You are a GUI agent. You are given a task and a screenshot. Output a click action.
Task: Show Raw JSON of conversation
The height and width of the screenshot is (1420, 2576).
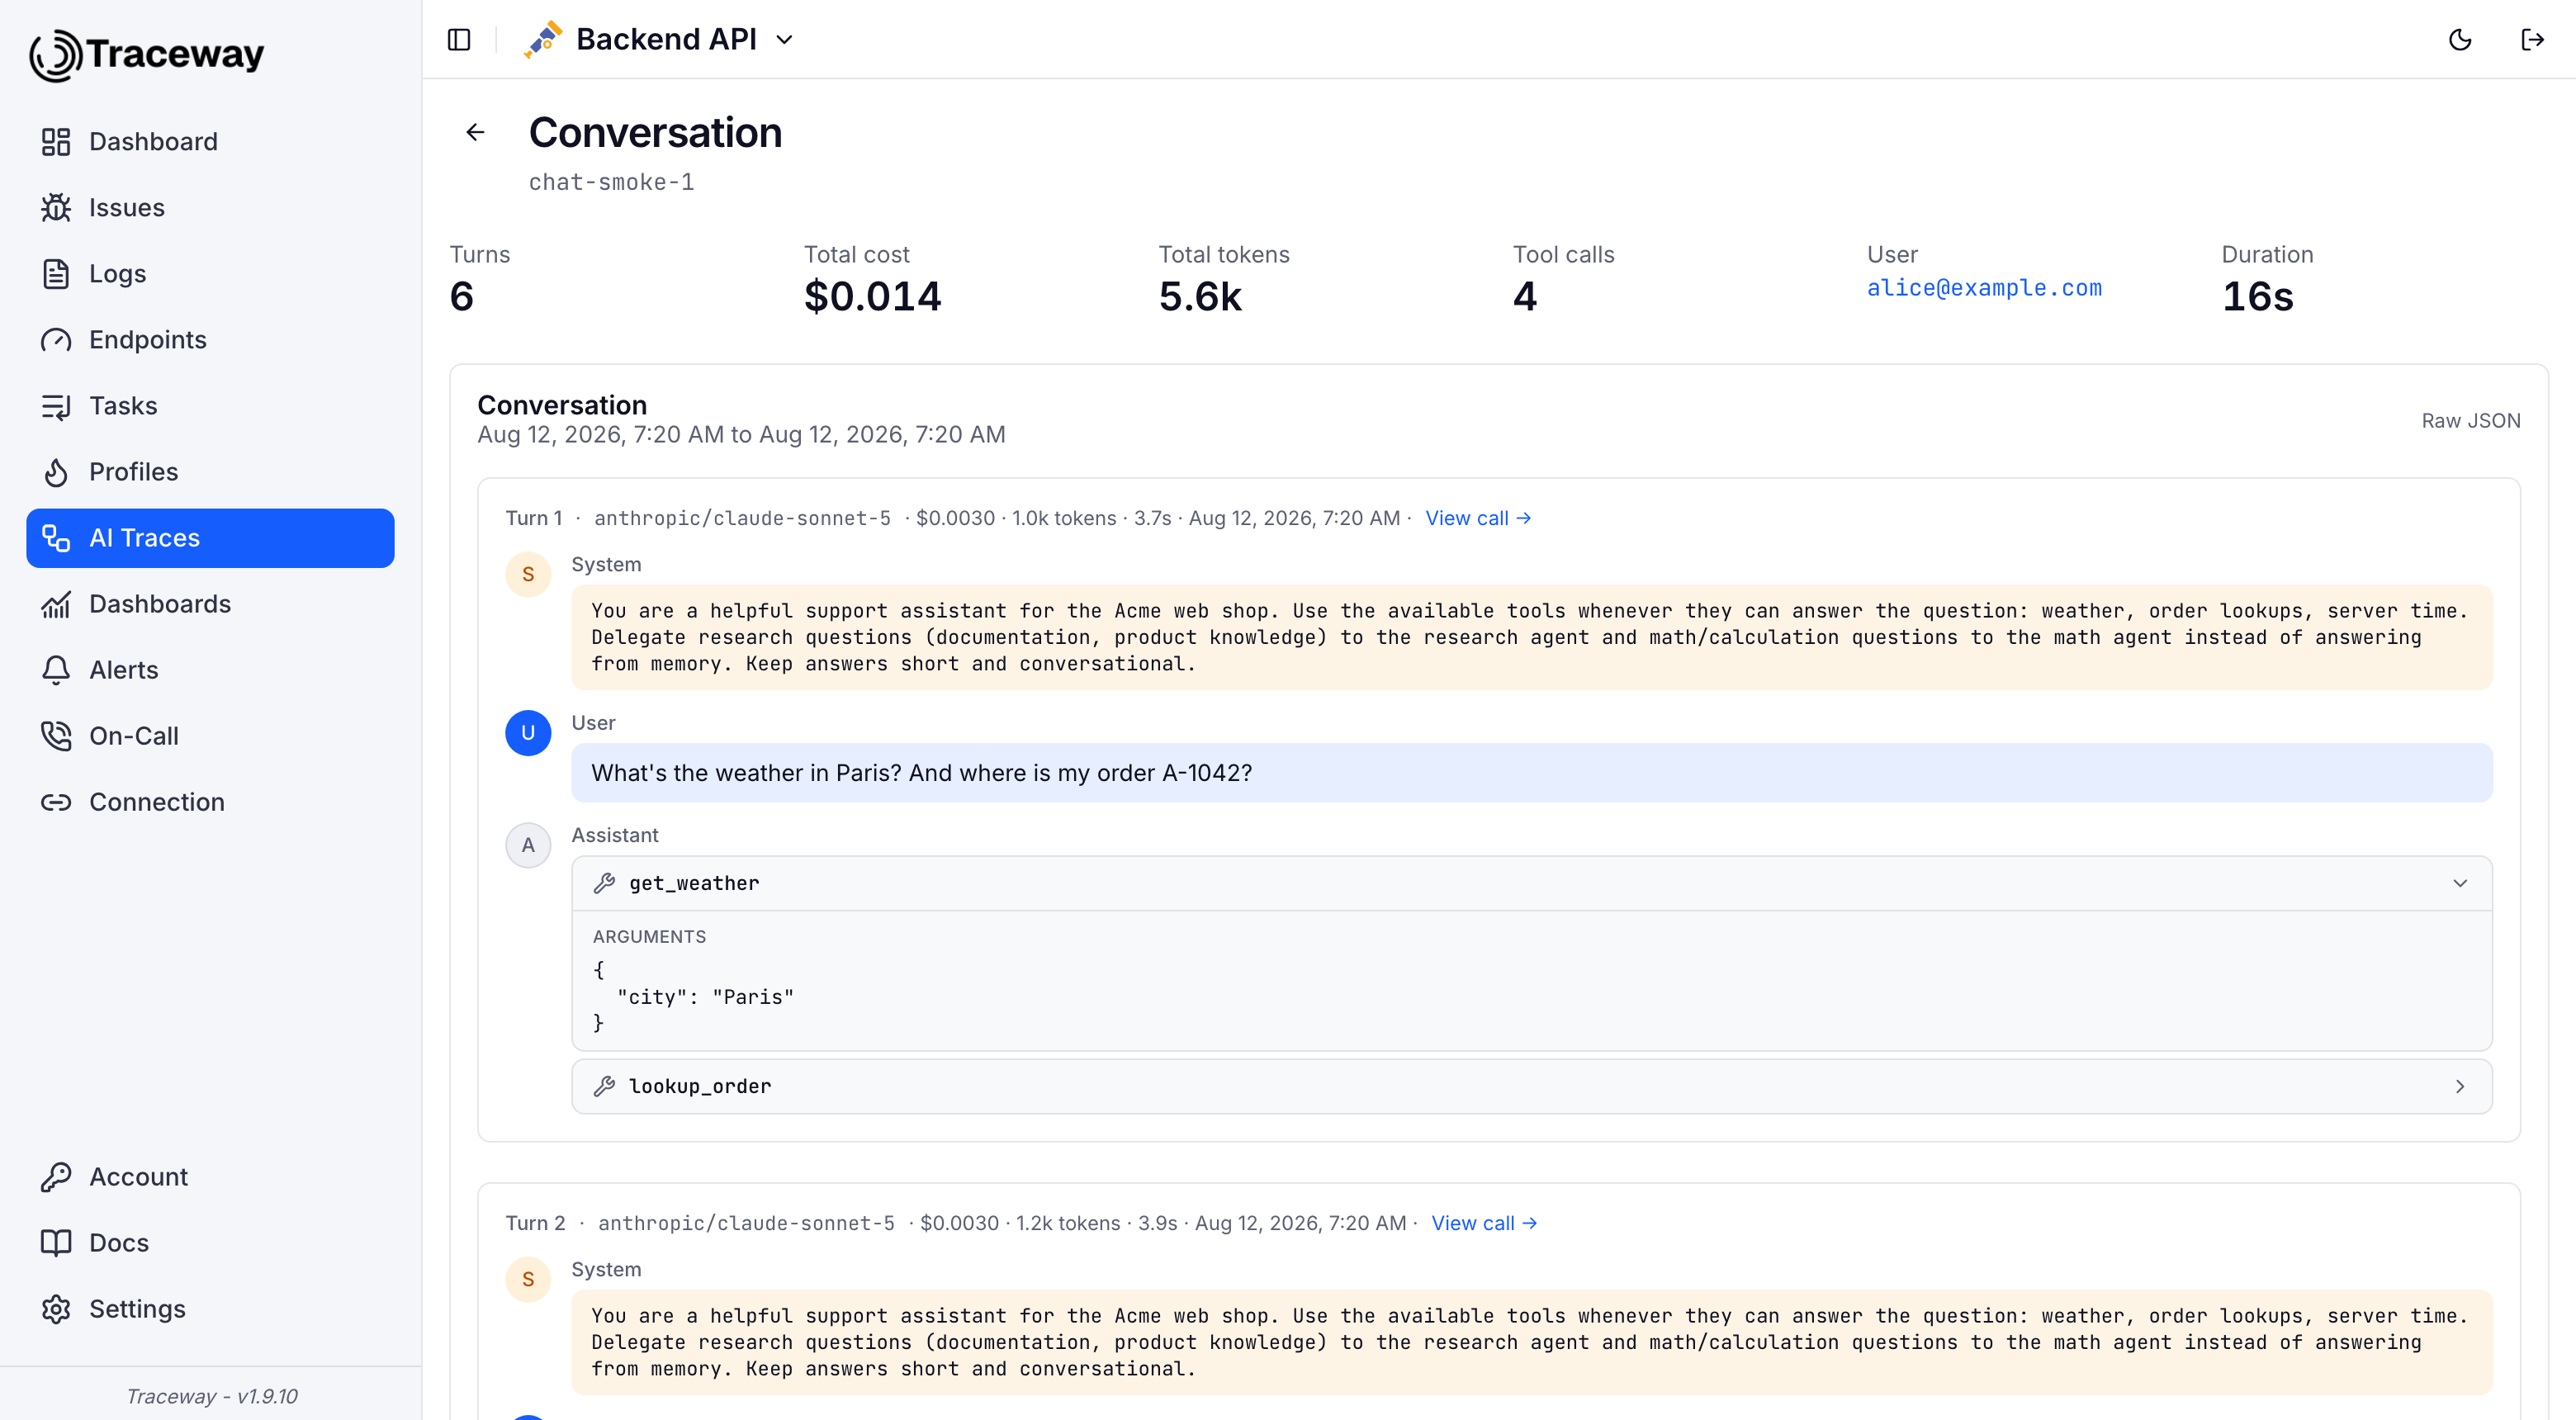point(2470,421)
